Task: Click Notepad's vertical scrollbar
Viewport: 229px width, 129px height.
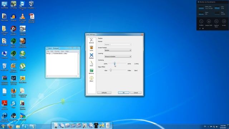Action: point(78,64)
